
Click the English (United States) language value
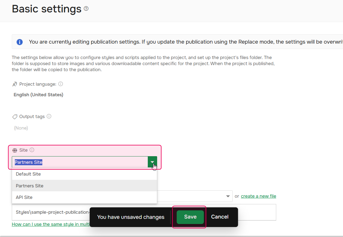[x=38, y=95]
